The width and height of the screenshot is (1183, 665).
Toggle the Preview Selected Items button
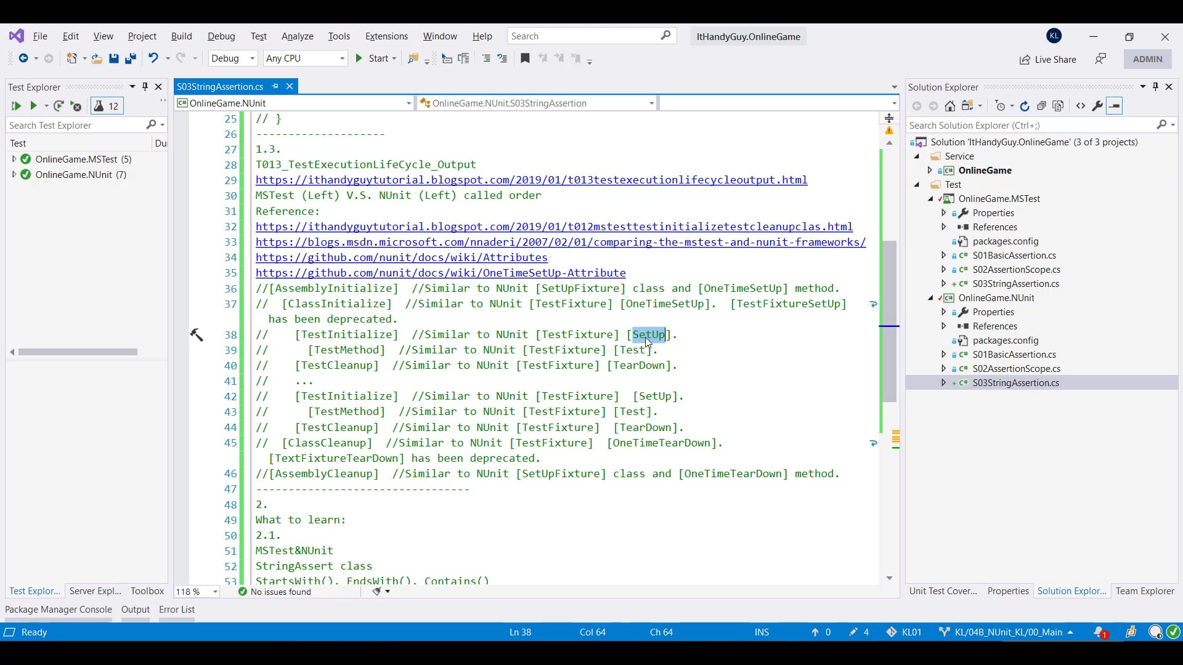1115,106
